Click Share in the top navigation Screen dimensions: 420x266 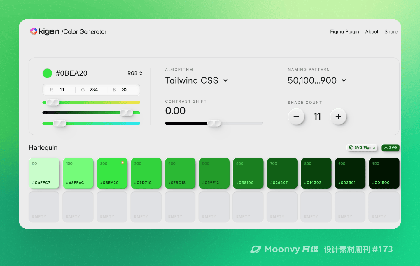pos(391,32)
